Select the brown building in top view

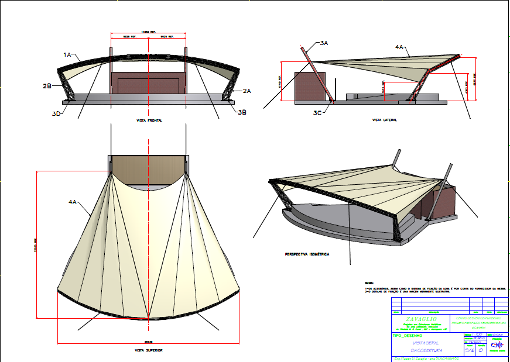149,170
